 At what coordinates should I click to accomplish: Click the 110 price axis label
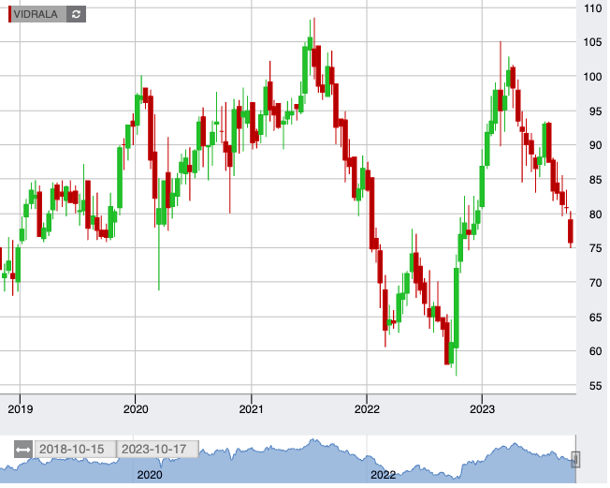[593, 8]
